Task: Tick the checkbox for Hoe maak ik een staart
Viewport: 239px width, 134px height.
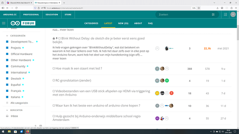Action: (54, 68)
